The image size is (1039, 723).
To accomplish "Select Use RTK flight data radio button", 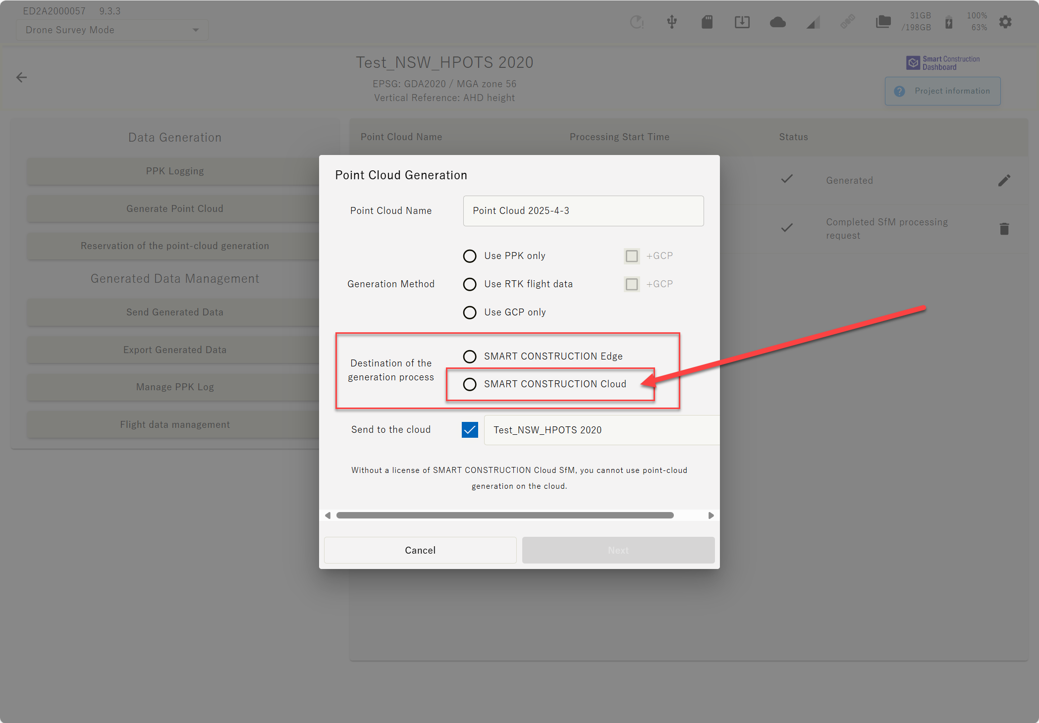I will coord(470,284).
